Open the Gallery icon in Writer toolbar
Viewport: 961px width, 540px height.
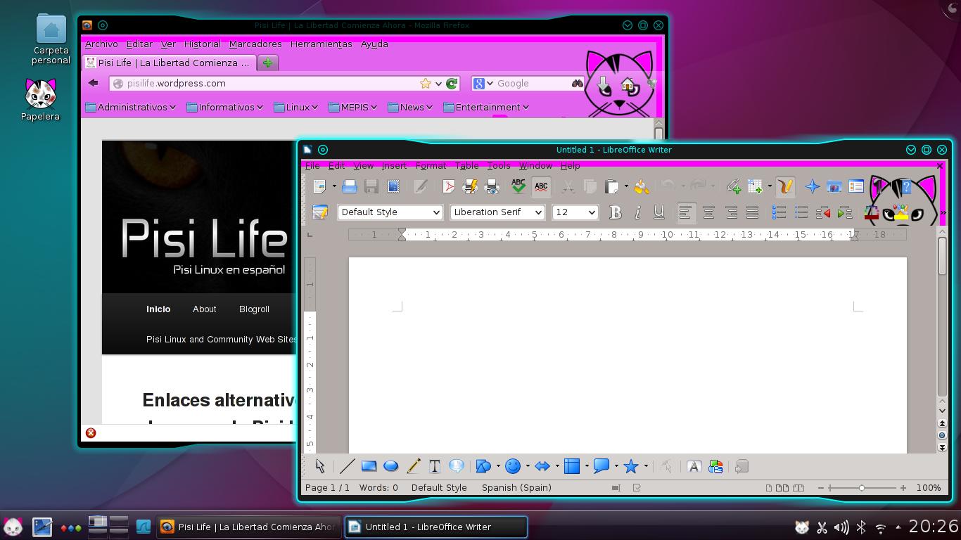(x=834, y=186)
